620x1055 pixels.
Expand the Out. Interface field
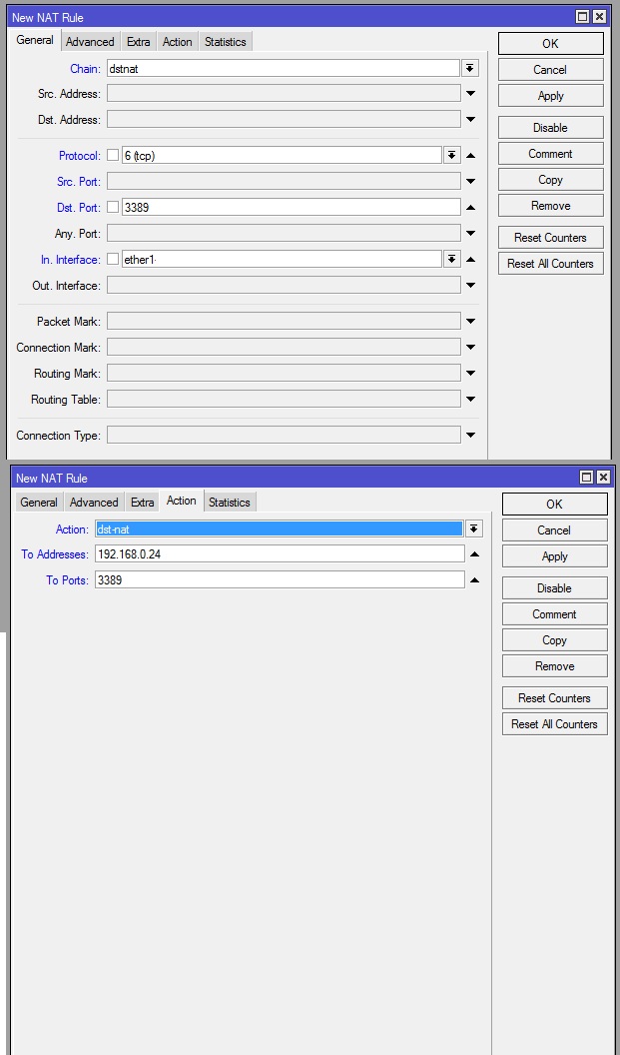(x=470, y=286)
